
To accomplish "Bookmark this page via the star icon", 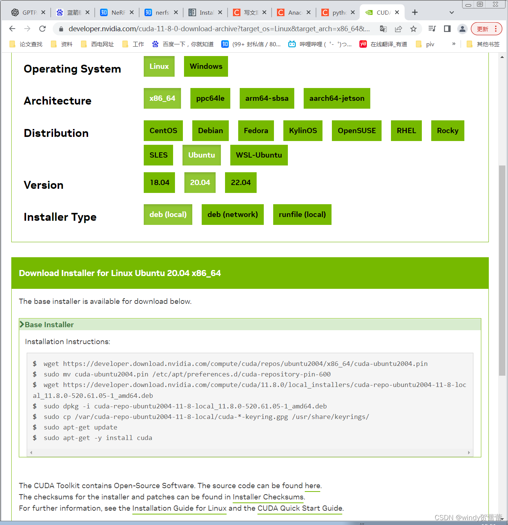I will point(414,29).
